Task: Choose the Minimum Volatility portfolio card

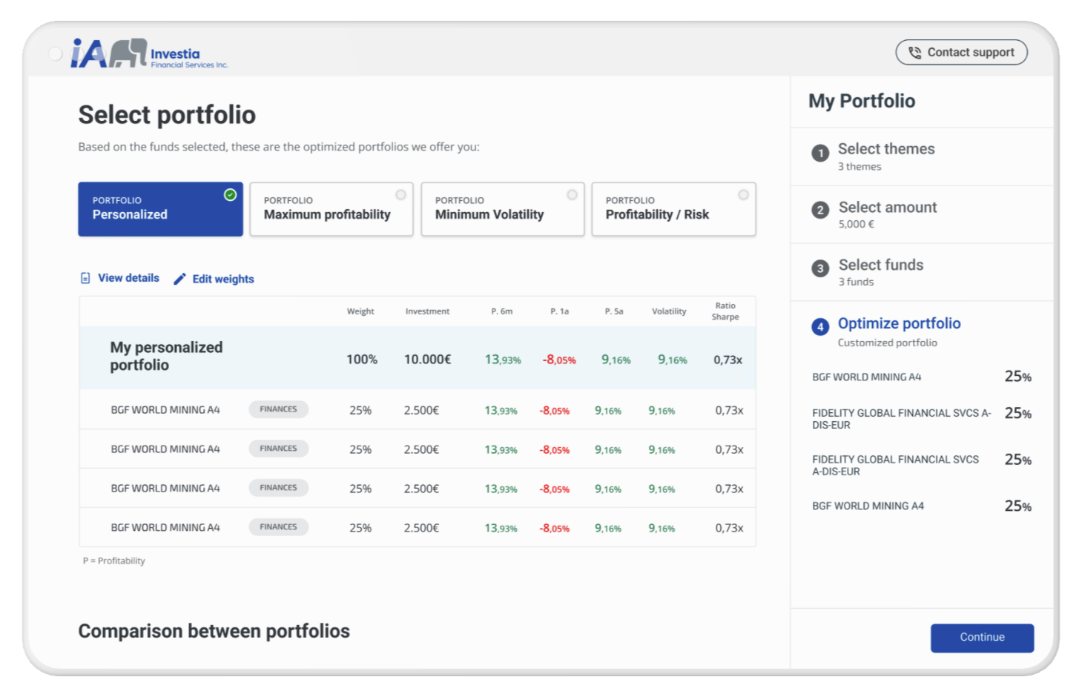Action: (x=503, y=209)
